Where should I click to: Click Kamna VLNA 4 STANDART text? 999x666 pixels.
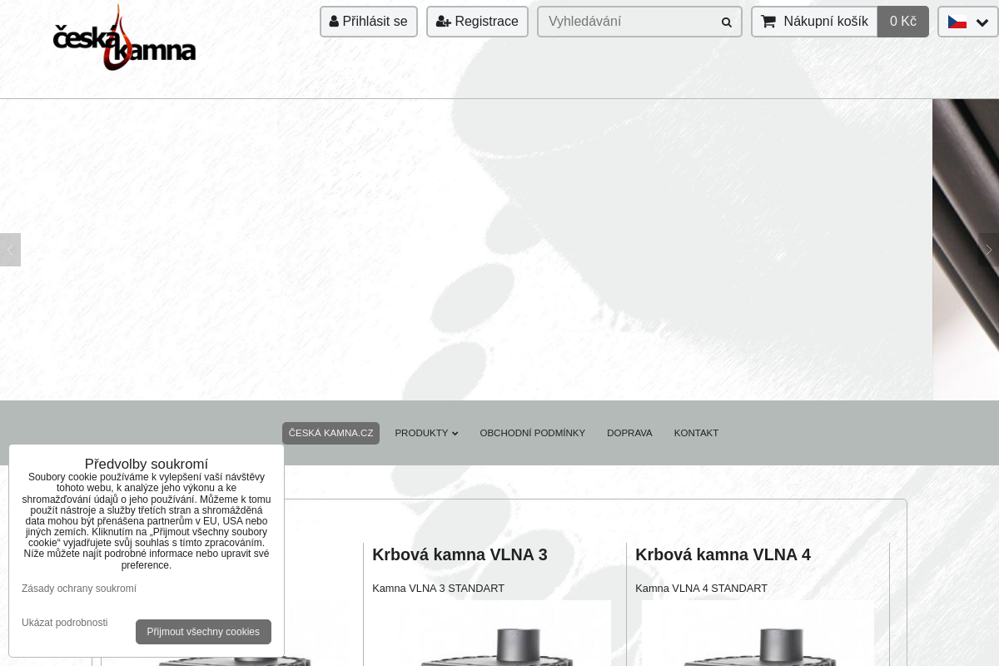click(701, 589)
